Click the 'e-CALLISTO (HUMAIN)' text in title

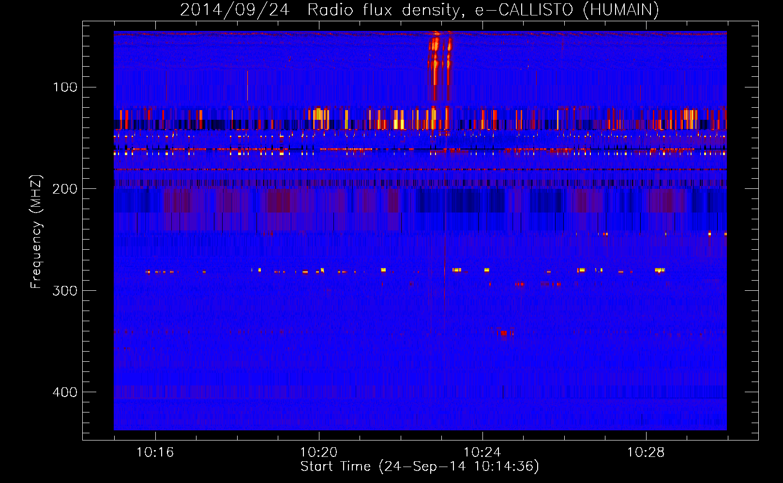[567, 10]
